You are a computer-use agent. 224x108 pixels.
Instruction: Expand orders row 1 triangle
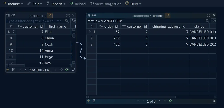tap(90, 32)
